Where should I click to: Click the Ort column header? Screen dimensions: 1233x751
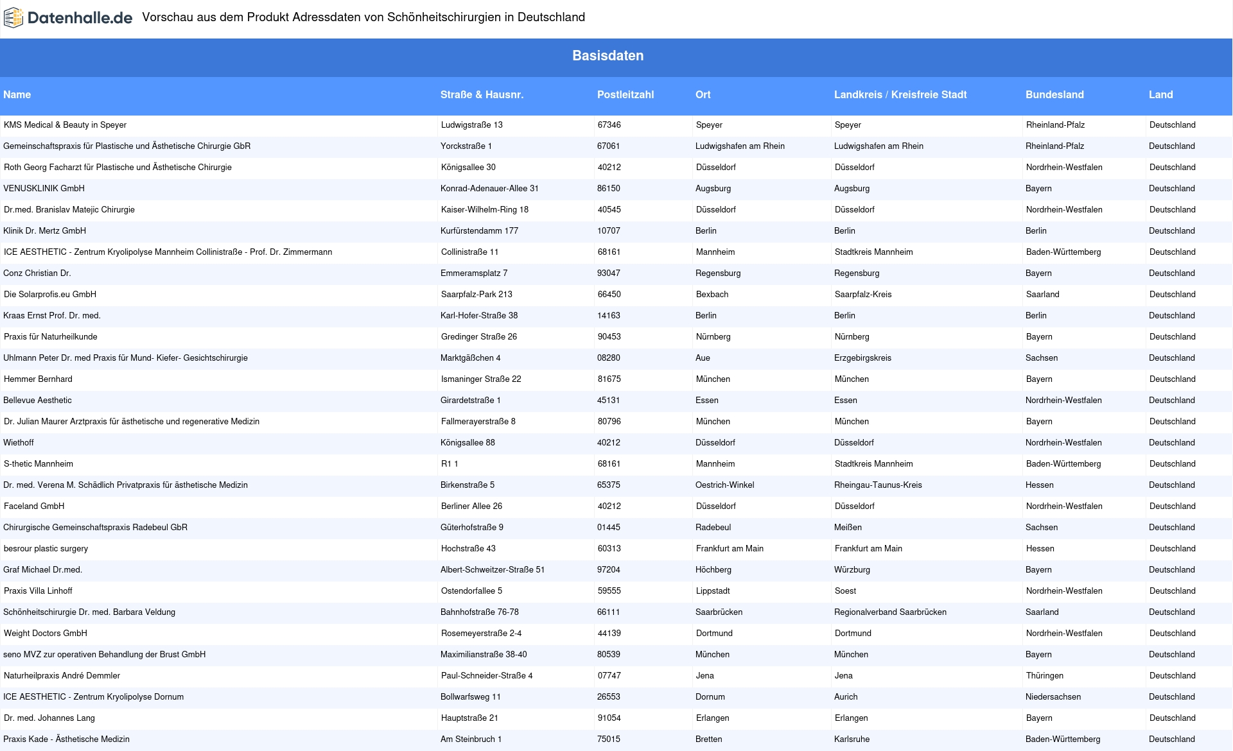(703, 95)
